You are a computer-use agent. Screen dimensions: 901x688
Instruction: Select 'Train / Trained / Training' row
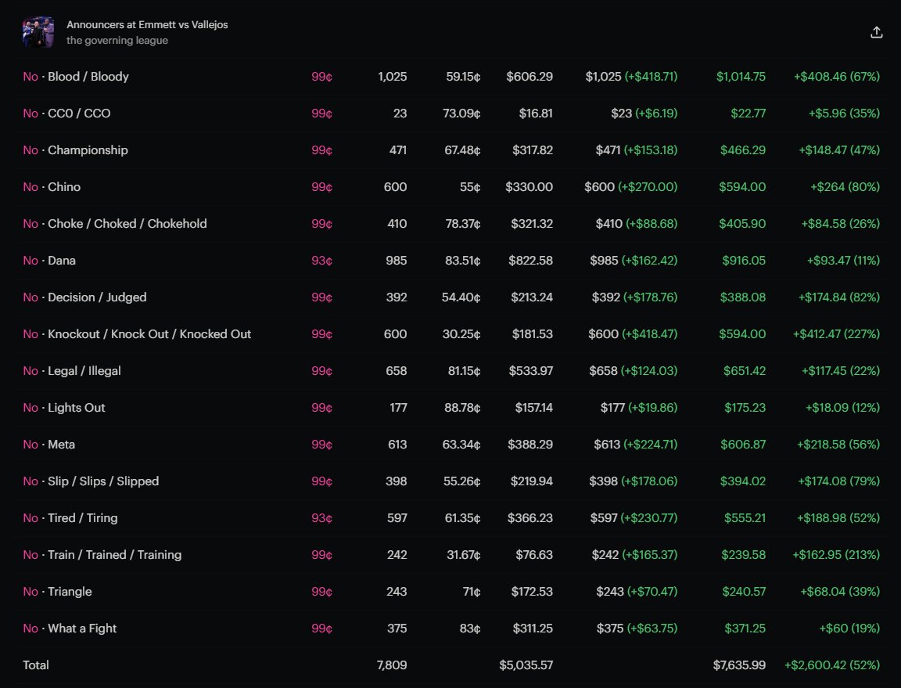click(x=450, y=555)
